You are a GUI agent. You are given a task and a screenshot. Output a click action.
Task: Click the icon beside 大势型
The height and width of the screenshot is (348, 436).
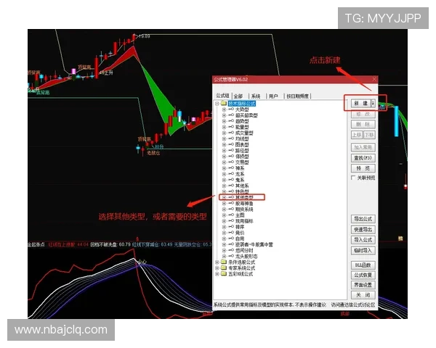point(230,109)
